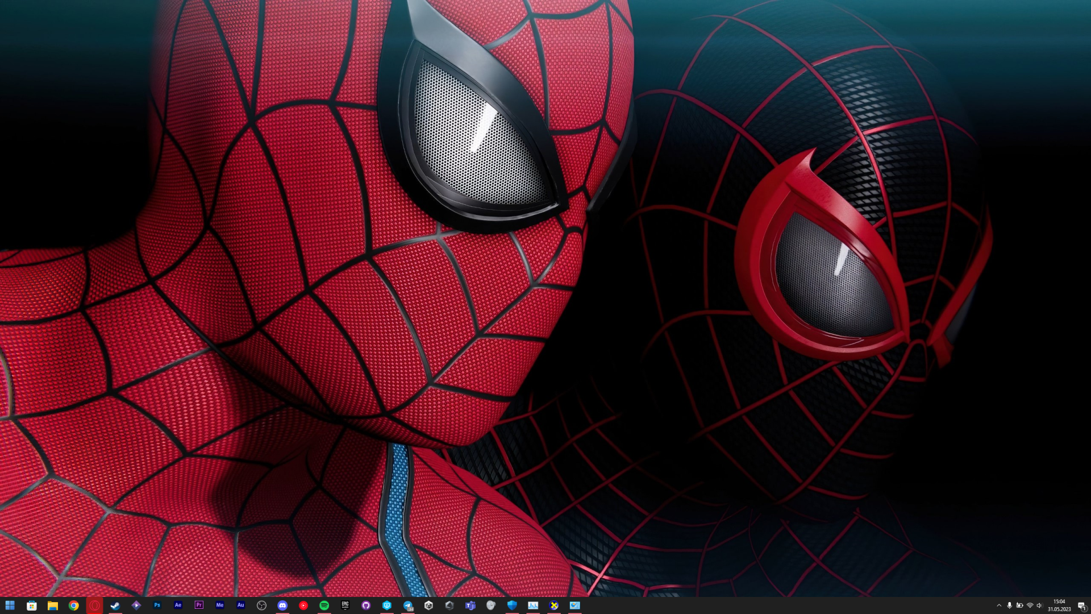Image resolution: width=1091 pixels, height=614 pixels.
Task: Launch the Epic Games Launcher icon
Action: pyautogui.click(x=345, y=605)
